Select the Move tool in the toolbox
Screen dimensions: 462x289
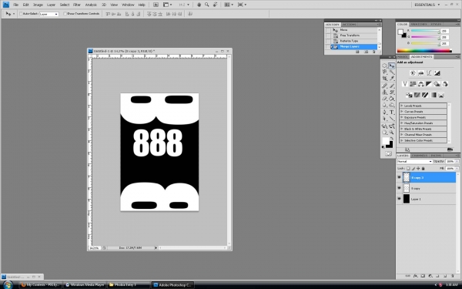[x=392, y=66]
